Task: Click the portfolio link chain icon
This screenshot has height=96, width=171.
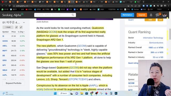Action: coord(16,27)
